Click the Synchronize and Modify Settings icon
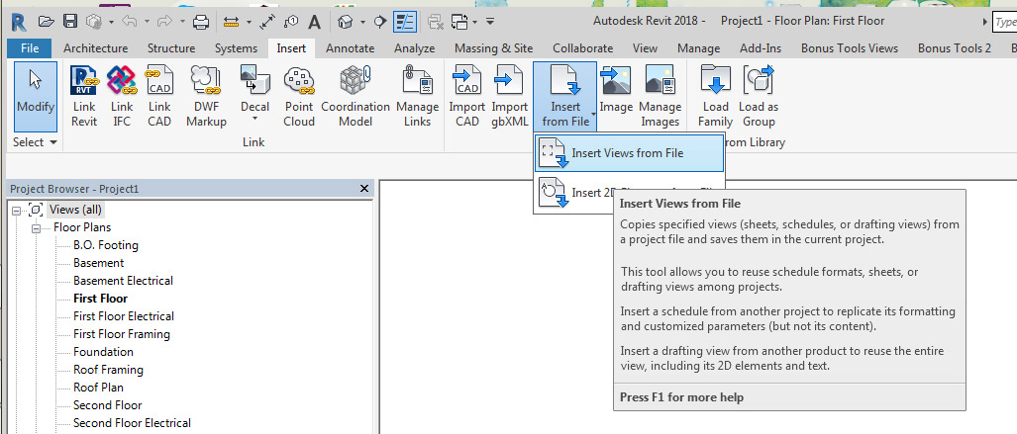1017x434 pixels. click(x=95, y=22)
